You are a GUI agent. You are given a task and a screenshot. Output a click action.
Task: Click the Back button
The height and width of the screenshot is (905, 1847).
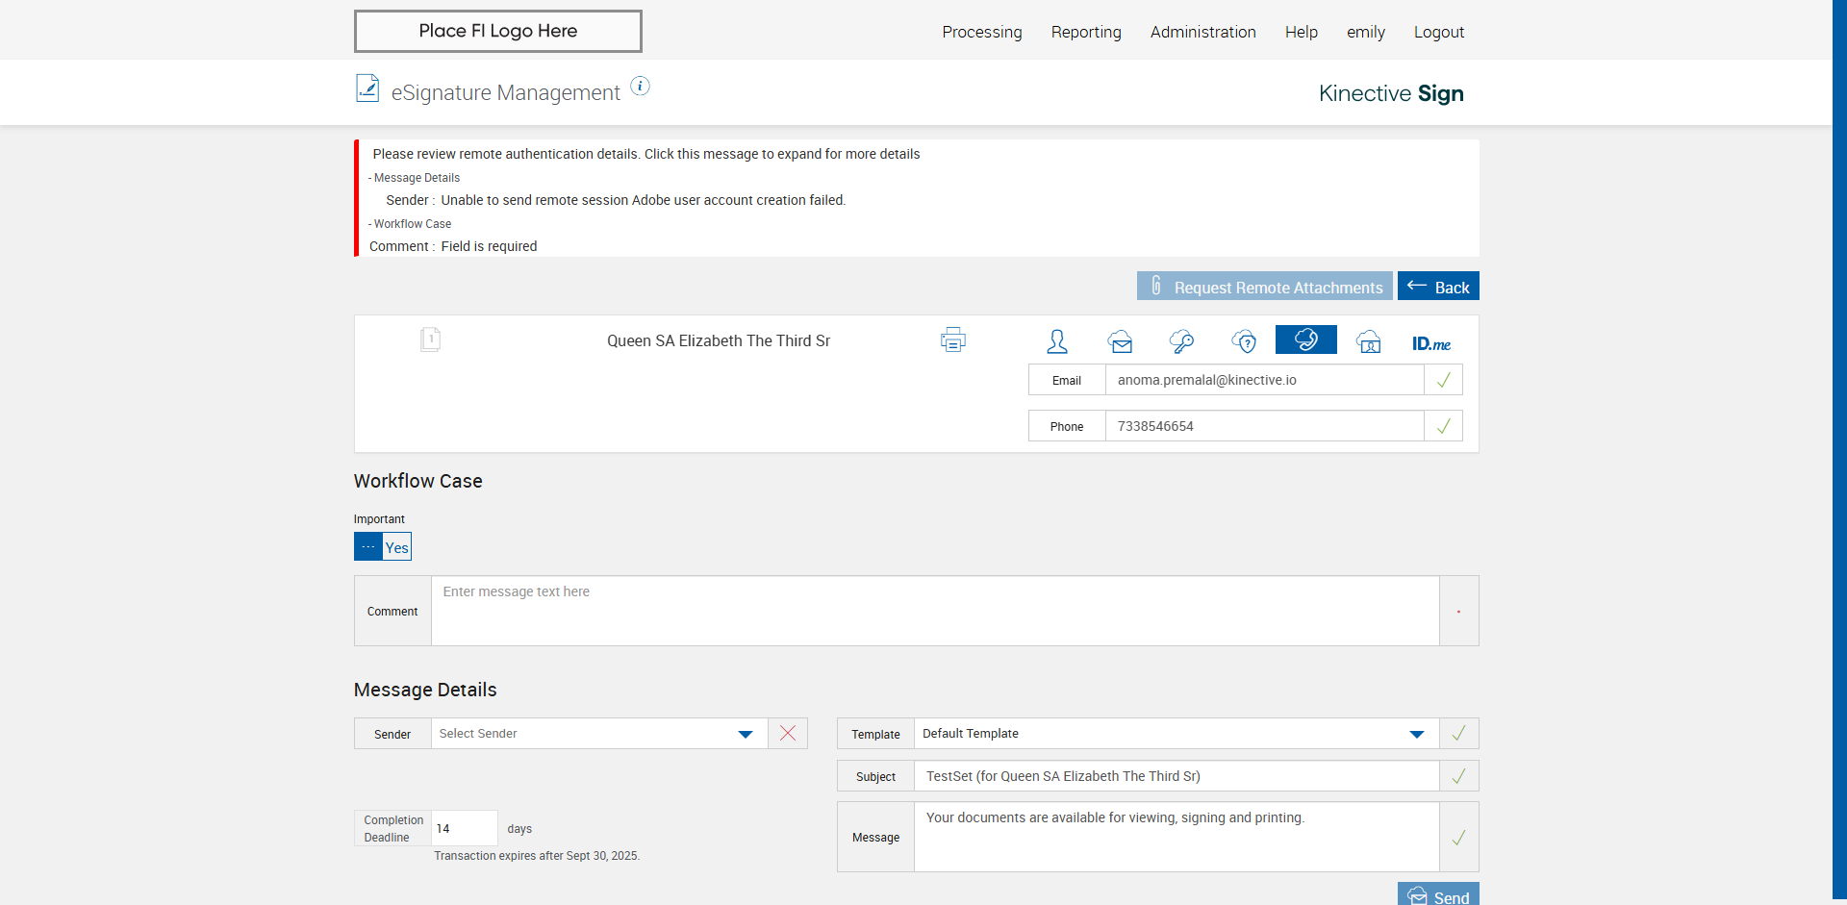[x=1438, y=287]
